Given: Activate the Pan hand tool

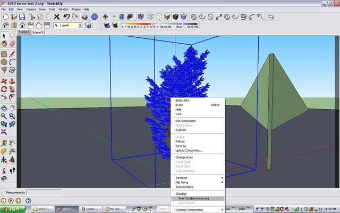Looking at the screenshot, I should (x=12, y=108).
